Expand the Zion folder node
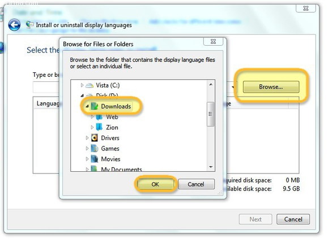Image resolution: width=328 pixels, height=239 pixels. point(92,127)
